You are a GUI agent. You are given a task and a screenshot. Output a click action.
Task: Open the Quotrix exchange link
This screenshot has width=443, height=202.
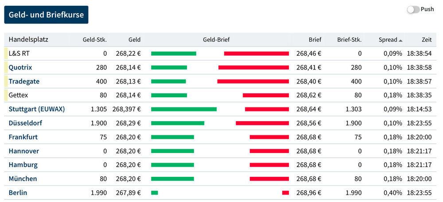20,68
